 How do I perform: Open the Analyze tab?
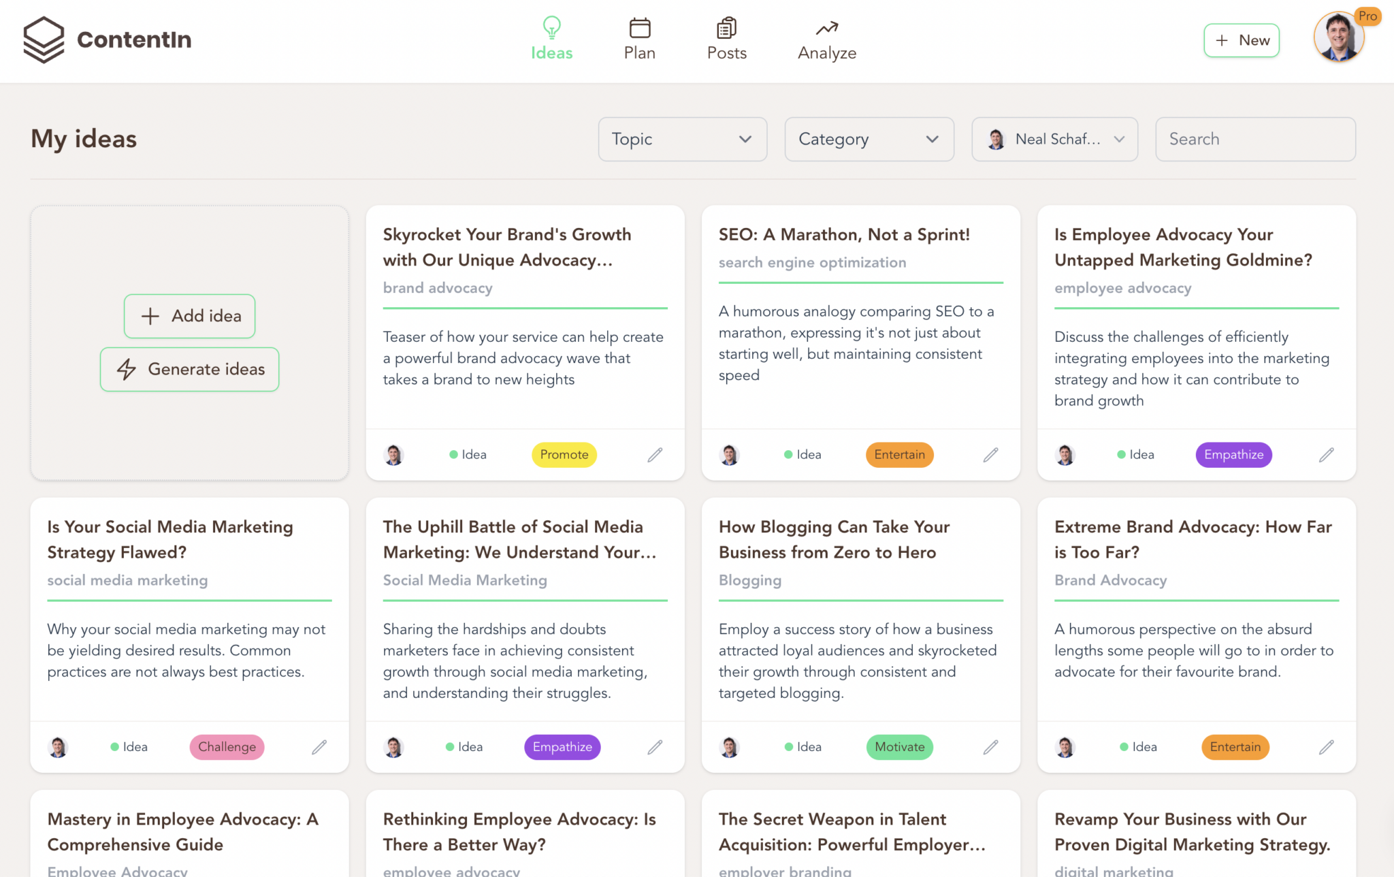click(826, 39)
